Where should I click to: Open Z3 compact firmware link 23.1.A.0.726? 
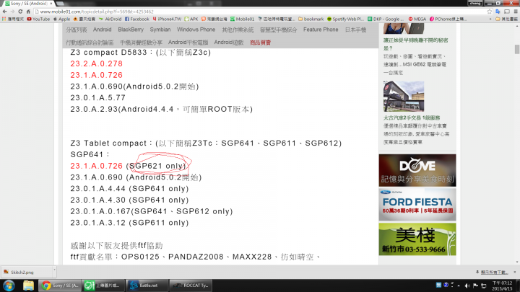coord(97,75)
